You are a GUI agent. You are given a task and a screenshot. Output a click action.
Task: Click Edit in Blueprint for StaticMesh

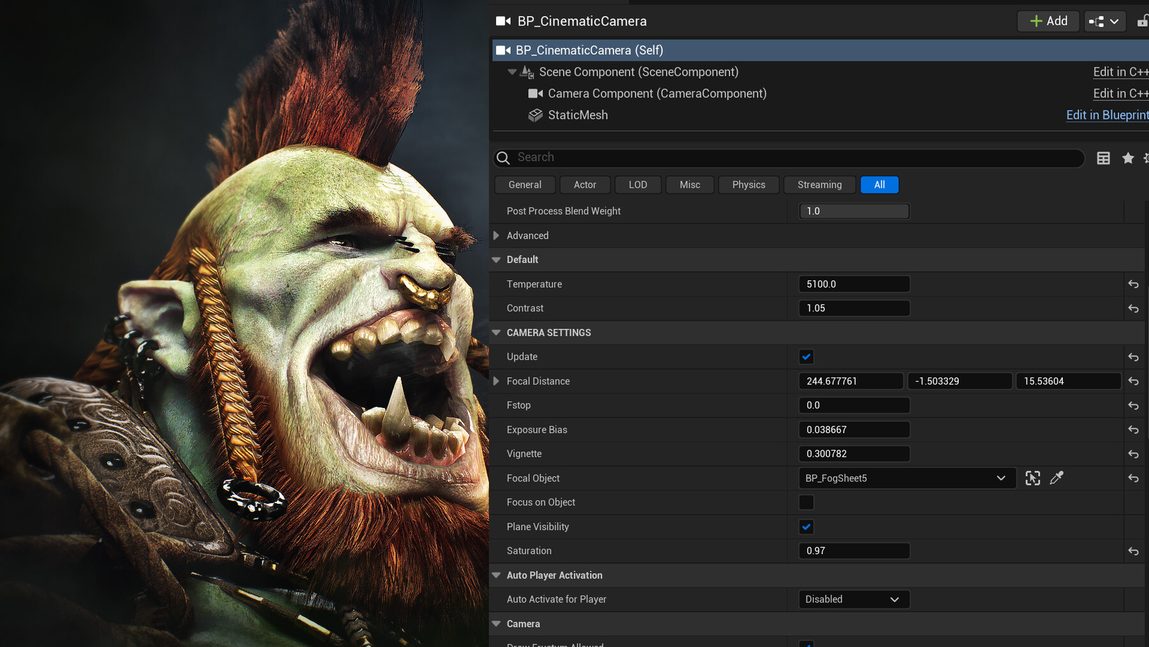[x=1107, y=115]
